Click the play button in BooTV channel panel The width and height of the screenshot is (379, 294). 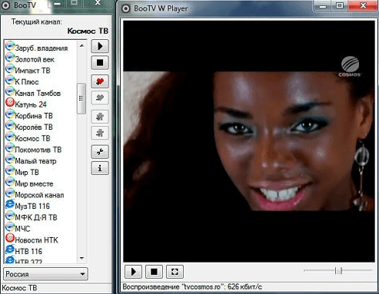point(100,46)
